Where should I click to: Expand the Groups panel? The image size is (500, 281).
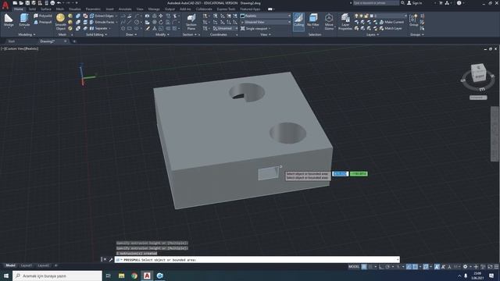pos(416,34)
